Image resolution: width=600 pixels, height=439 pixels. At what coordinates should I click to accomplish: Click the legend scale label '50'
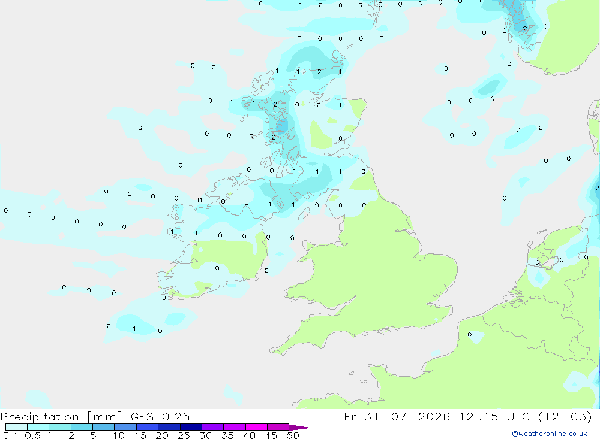(x=293, y=435)
